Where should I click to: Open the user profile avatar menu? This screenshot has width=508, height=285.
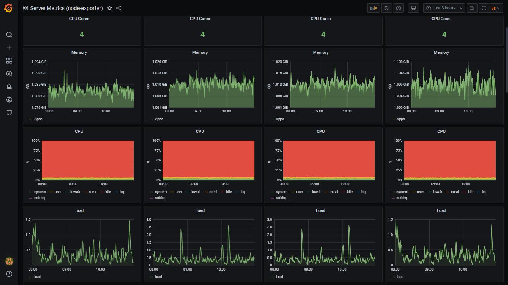[9, 261]
